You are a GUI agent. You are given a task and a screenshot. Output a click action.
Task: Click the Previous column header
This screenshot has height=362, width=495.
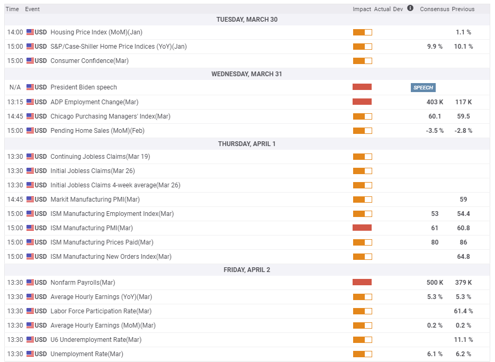pyautogui.click(x=463, y=9)
